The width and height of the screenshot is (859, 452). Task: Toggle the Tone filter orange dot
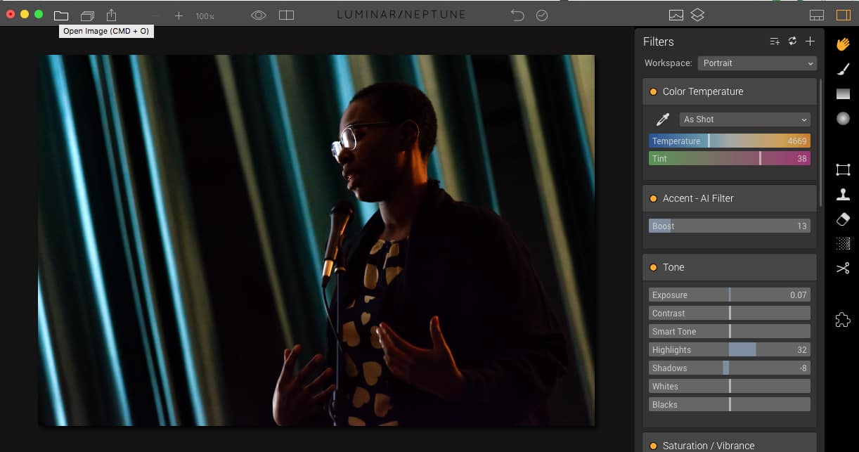[x=653, y=268]
